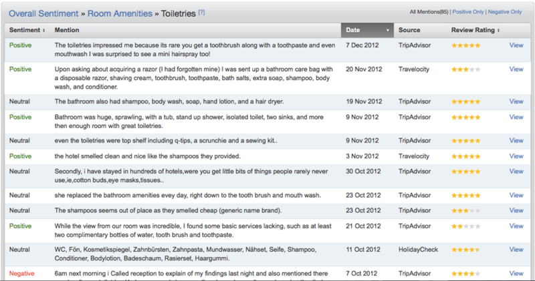The width and height of the screenshot is (535, 281).
Task: Click TripAdvisor source for 7 Dec 2012
Action: click(x=415, y=45)
